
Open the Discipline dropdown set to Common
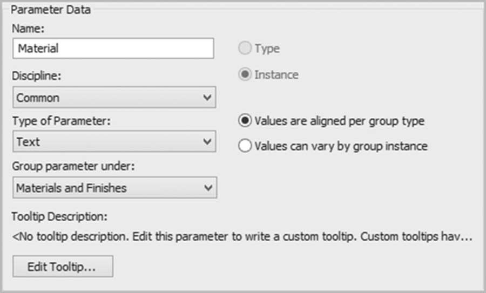pyautogui.click(x=114, y=97)
